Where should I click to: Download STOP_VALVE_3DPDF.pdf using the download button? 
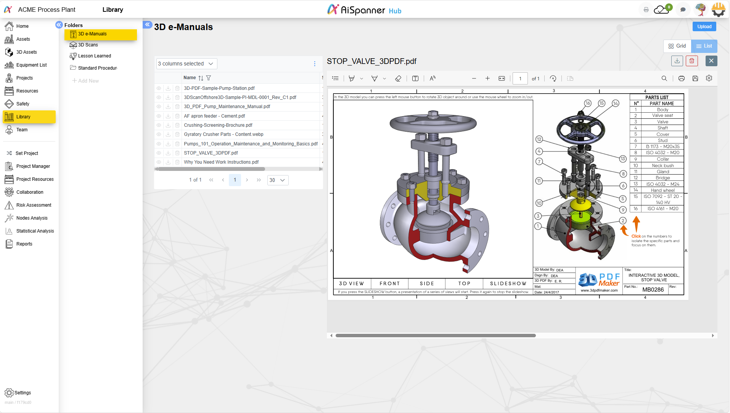click(677, 61)
